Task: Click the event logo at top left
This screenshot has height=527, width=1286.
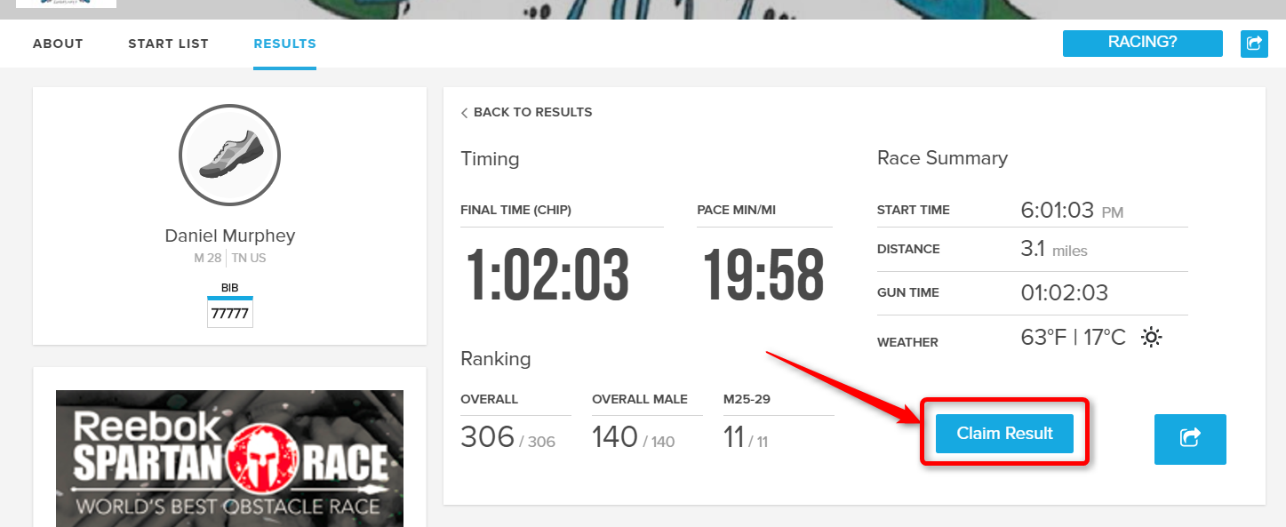Action: (66, 4)
